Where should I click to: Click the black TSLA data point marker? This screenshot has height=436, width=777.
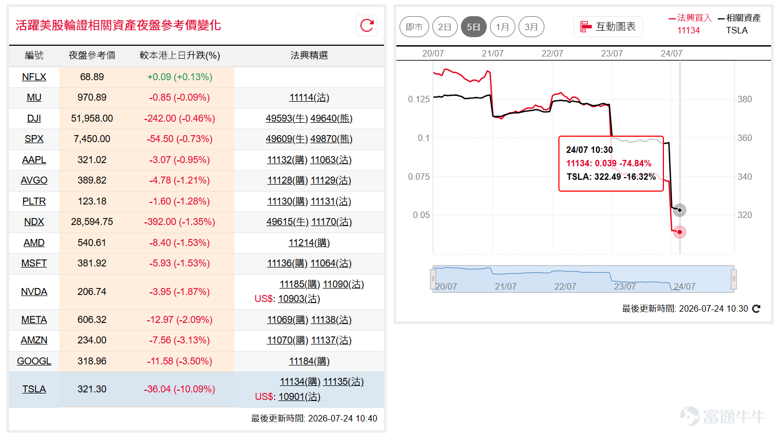680,210
